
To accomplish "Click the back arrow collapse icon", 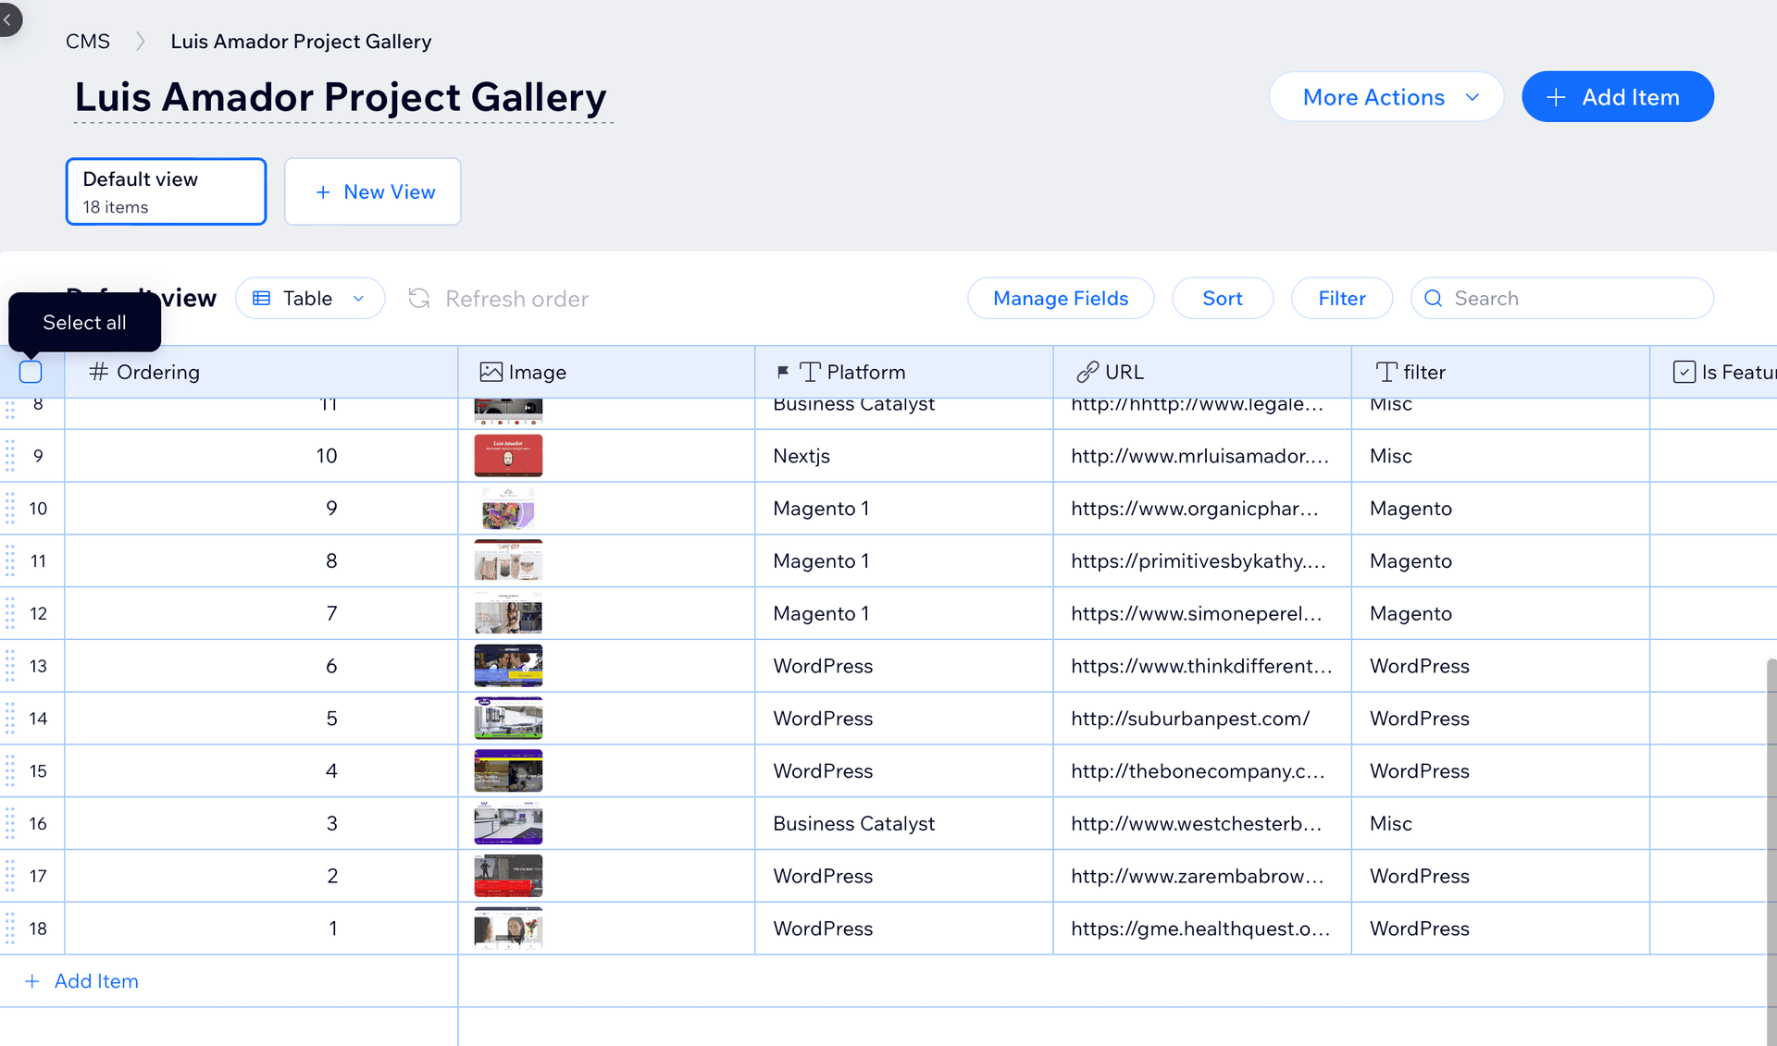I will click(7, 18).
